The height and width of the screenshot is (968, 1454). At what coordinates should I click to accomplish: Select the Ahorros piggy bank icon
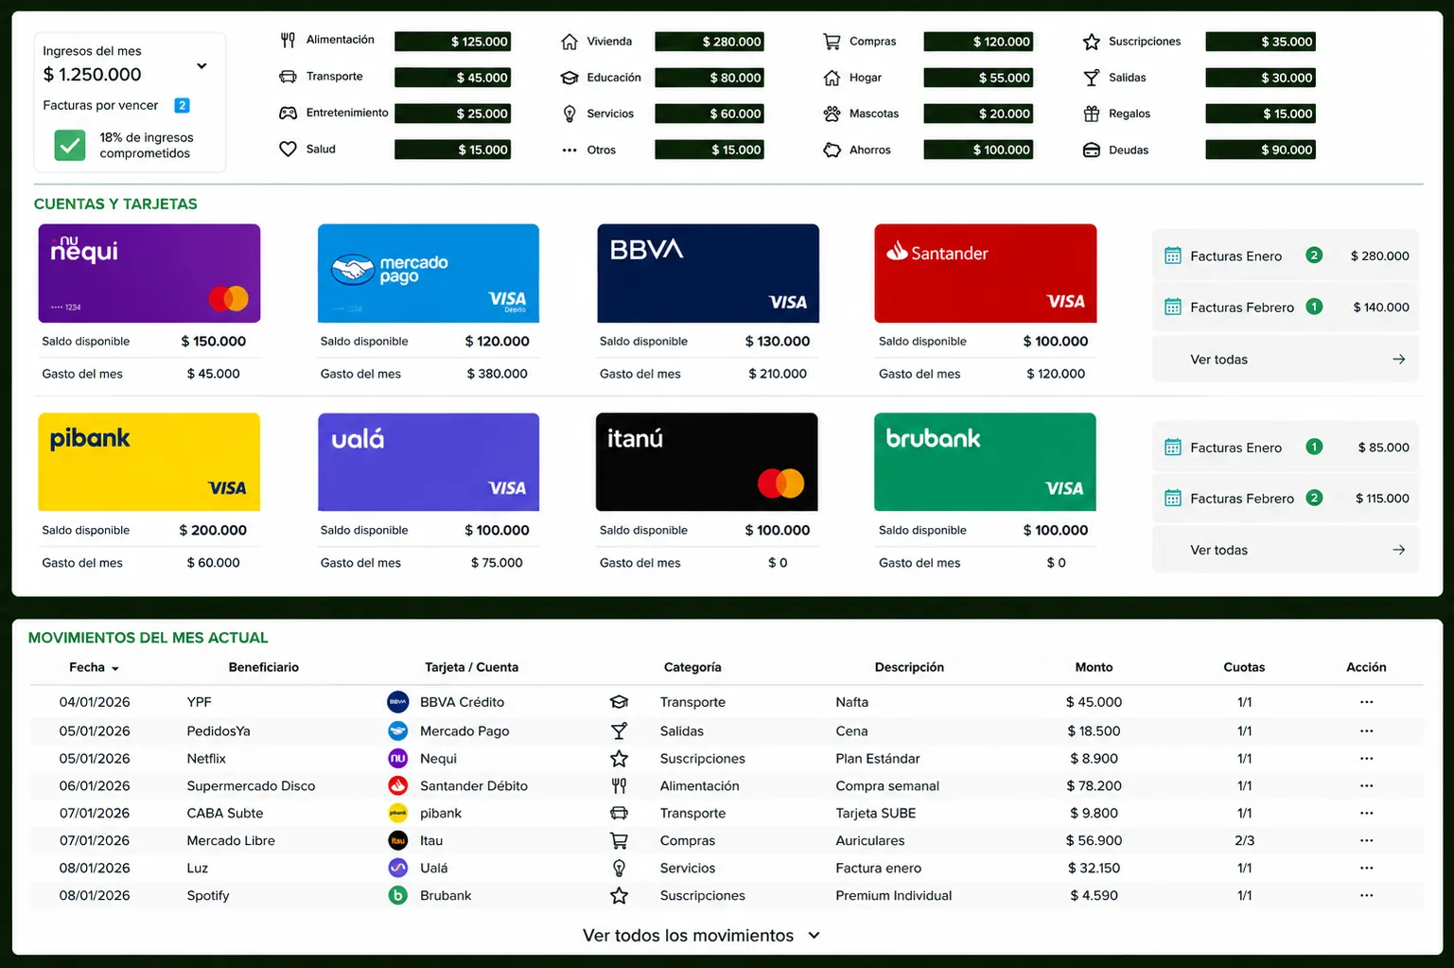[832, 150]
